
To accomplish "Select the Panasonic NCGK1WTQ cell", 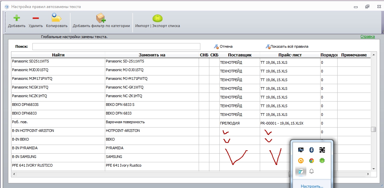I will point(58,88).
